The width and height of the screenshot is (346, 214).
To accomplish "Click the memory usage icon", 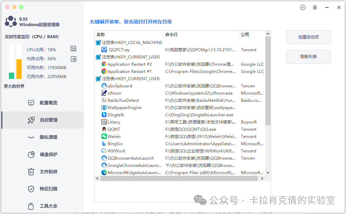I will [73, 59].
